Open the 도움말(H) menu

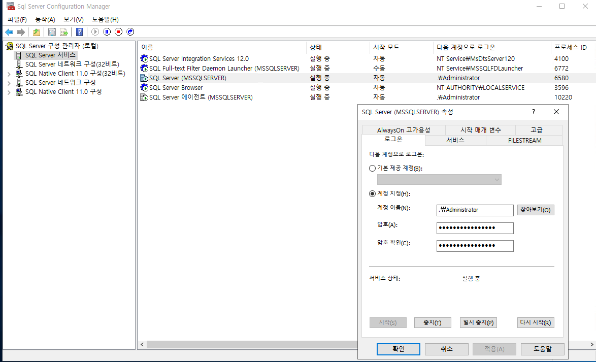pyautogui.click(x=105, y=19)
